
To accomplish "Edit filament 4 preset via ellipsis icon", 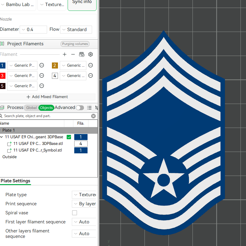I will [91, 76].
